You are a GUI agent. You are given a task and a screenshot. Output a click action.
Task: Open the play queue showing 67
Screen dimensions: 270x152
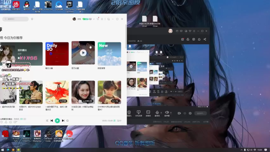(119, 121)
